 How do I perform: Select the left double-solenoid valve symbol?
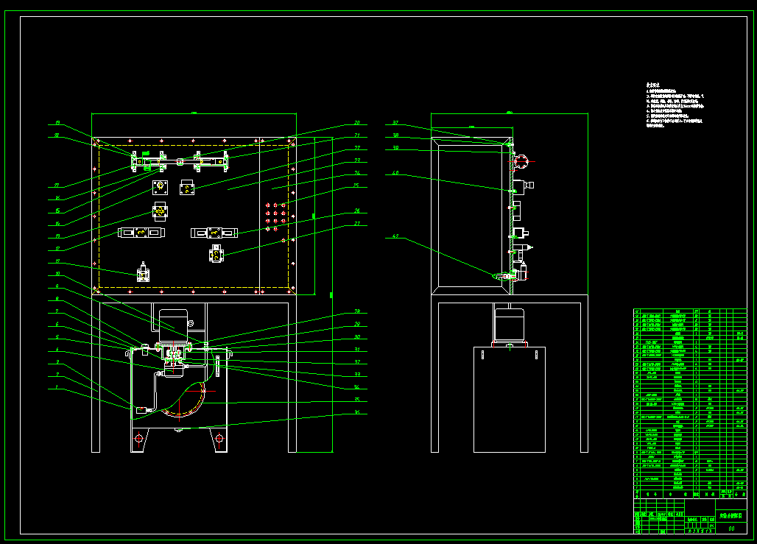(141, 233)
